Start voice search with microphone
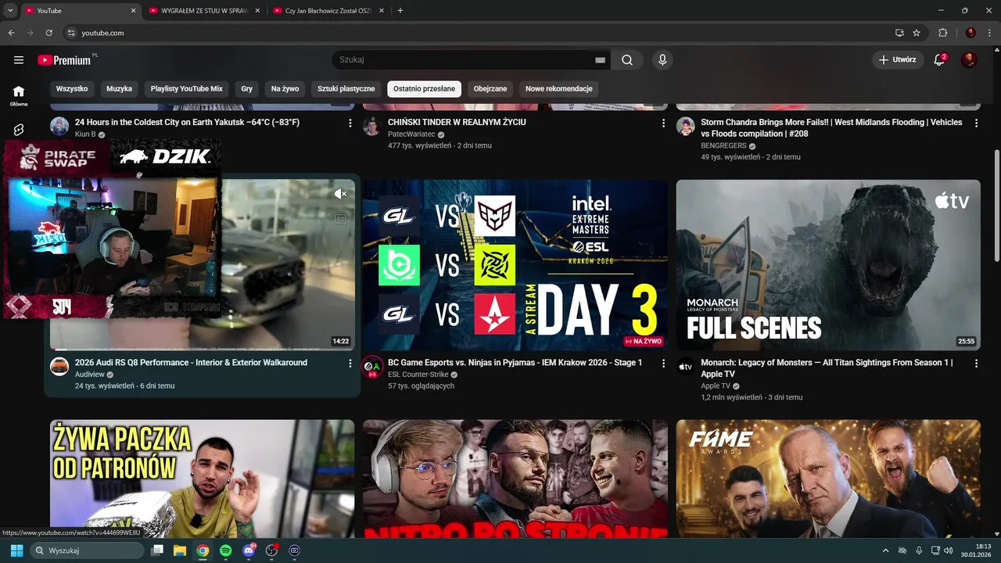 click(x=662, y=60)
